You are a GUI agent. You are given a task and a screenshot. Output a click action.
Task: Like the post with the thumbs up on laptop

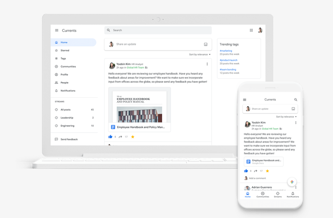pos(110,137)
